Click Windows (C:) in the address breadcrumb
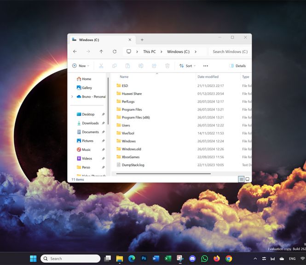 point(178,52)
